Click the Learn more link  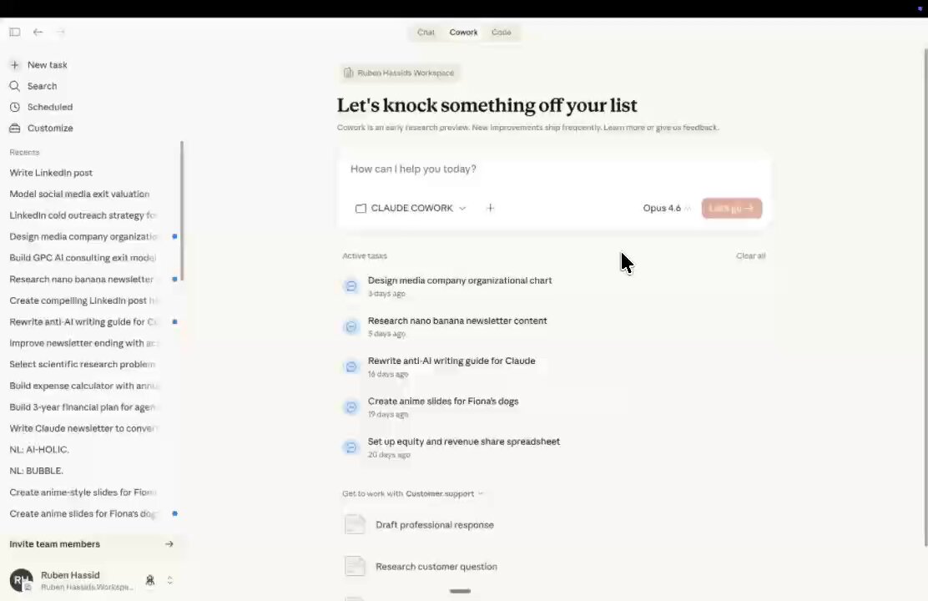[623, 128]
